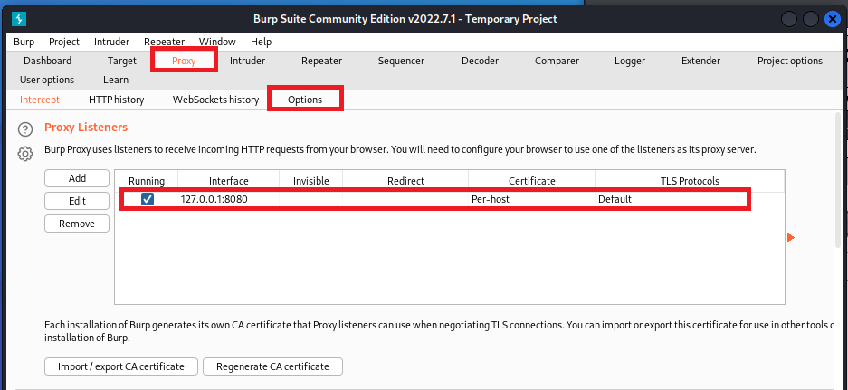Click the Interface column header
The image size is (848, 390).
pos(229,181)
